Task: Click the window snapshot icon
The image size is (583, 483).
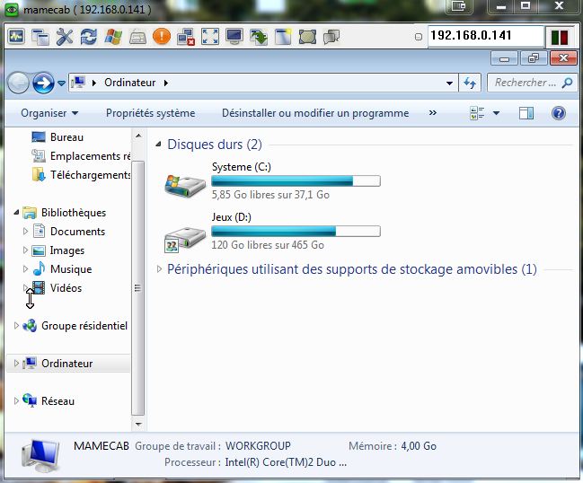Action: click(x=283, y=37)
